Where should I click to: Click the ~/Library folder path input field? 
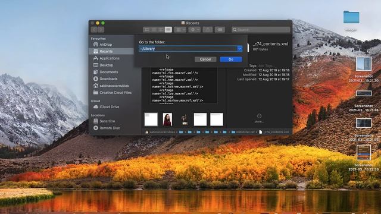188,49
